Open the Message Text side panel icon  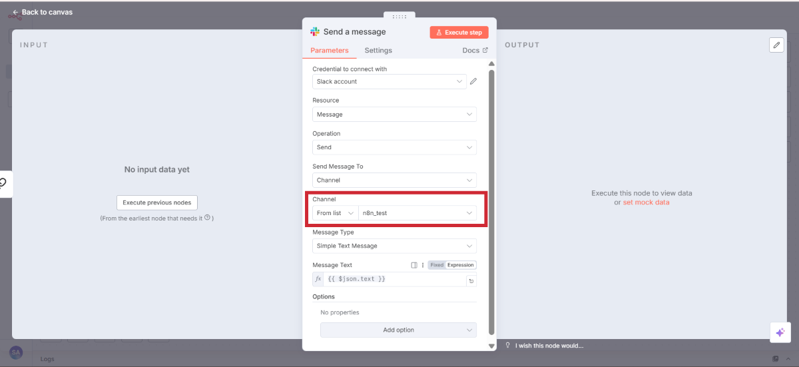click(x=414, y=265)
